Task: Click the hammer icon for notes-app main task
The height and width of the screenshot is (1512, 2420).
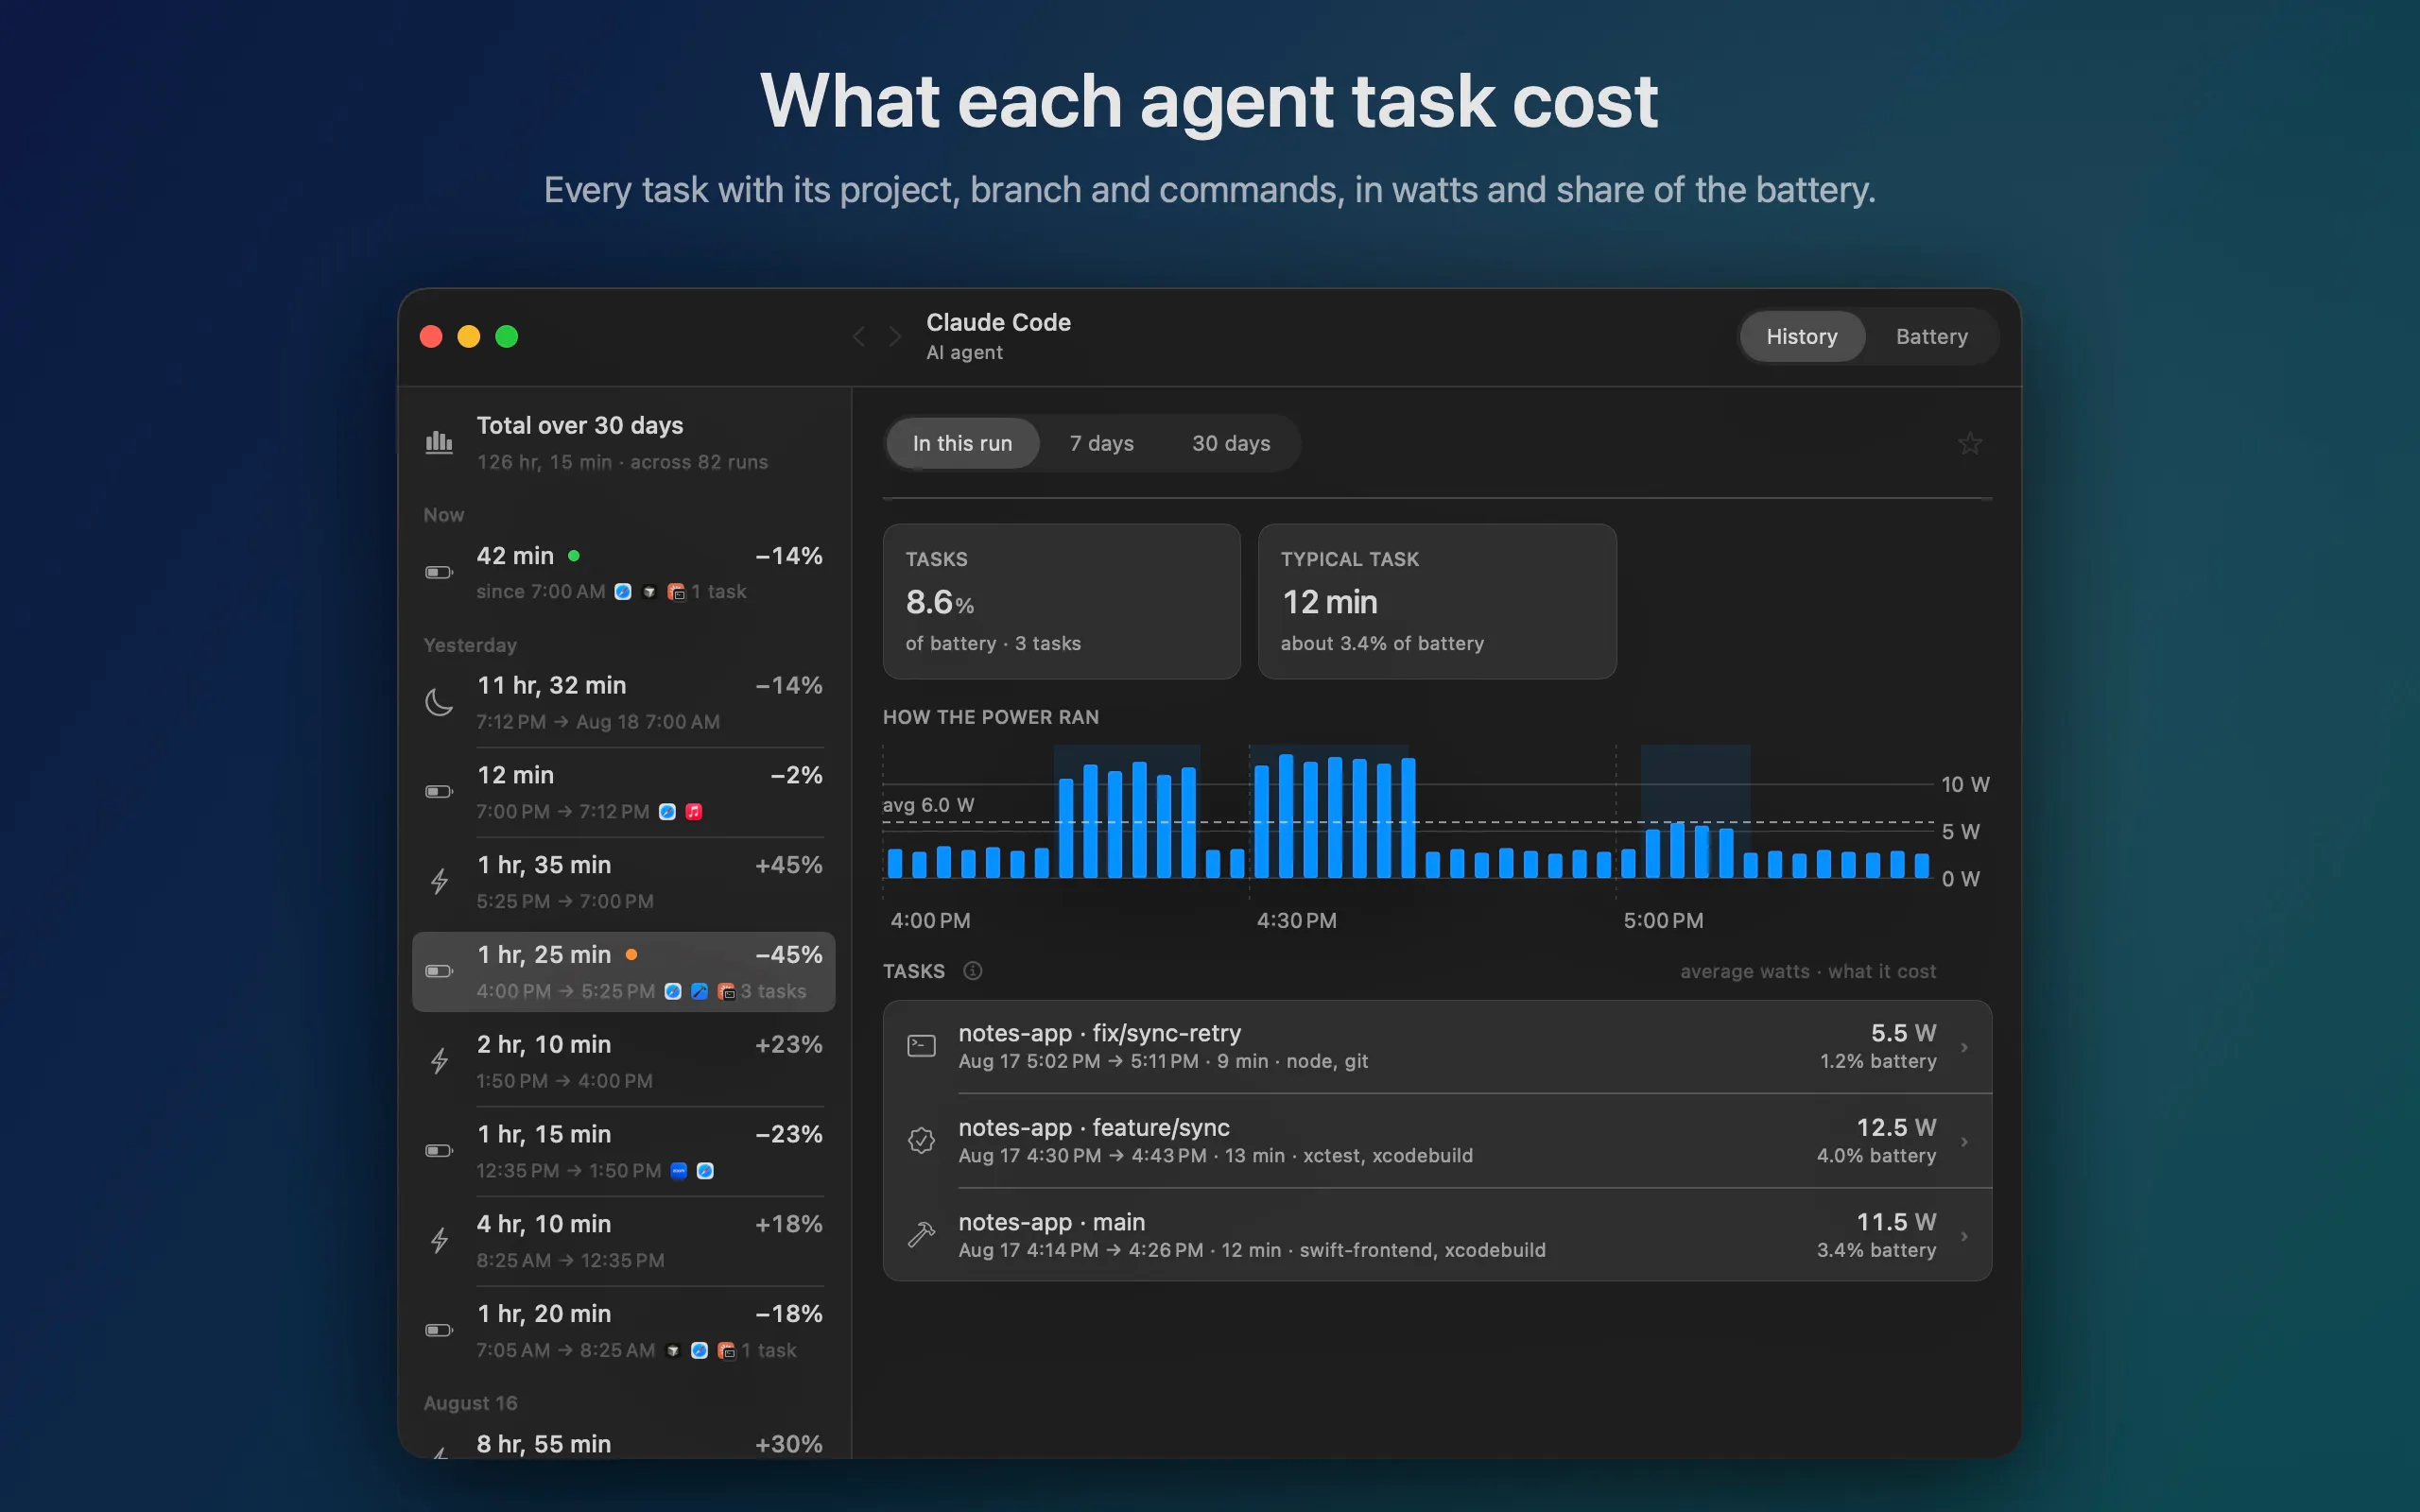Action: [x=921, y=1235]
